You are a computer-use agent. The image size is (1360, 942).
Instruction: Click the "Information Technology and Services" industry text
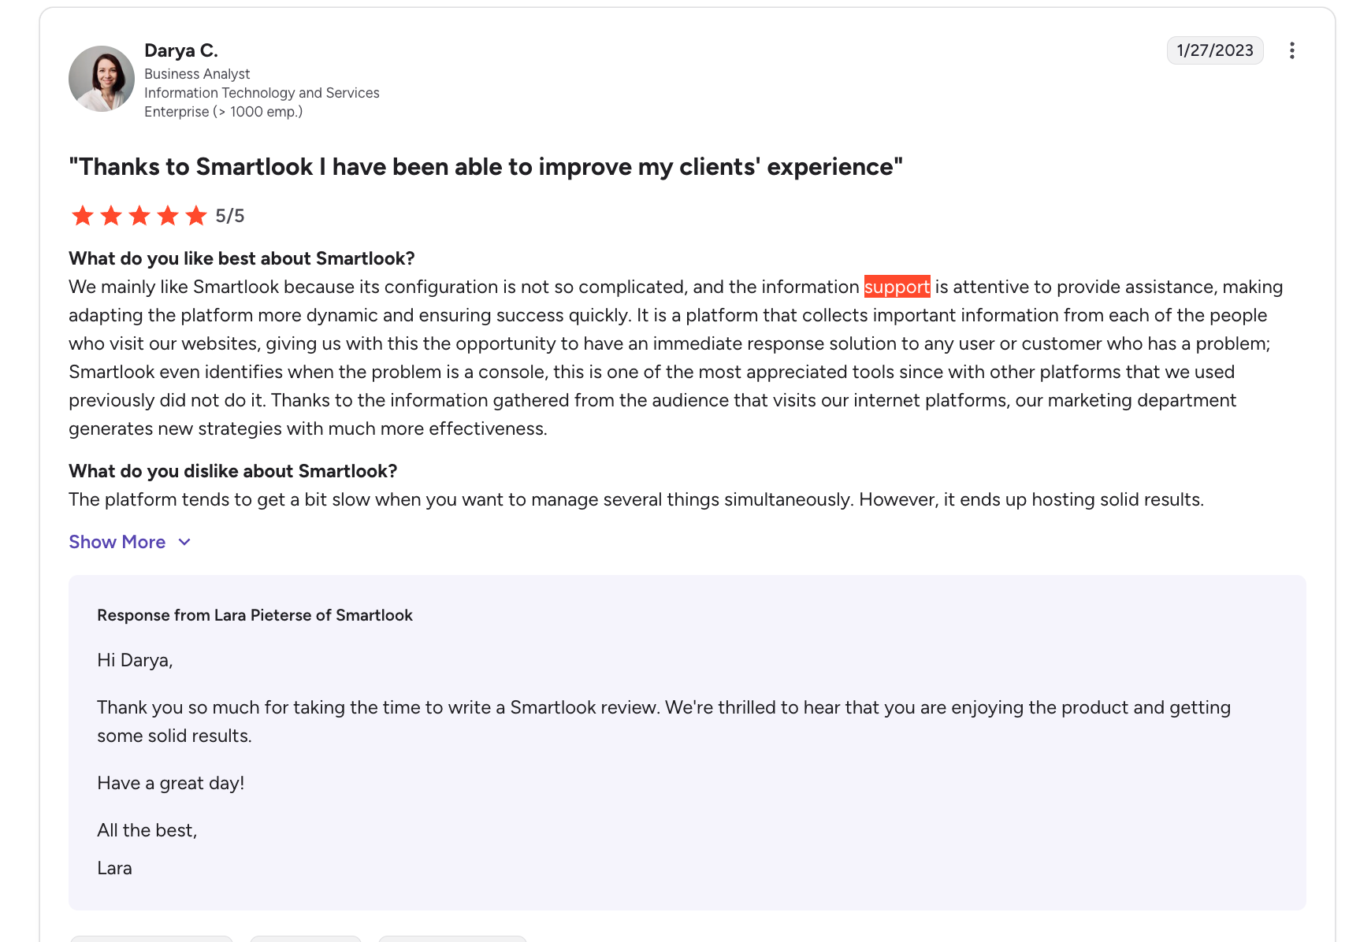(x=262, y=93)
